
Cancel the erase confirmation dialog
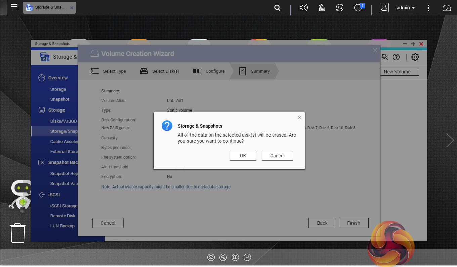pos(277,156)
